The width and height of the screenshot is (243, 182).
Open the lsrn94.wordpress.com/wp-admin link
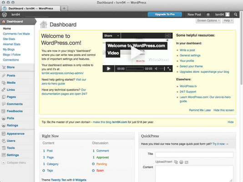pyautogui.click(x=63, y=73)
